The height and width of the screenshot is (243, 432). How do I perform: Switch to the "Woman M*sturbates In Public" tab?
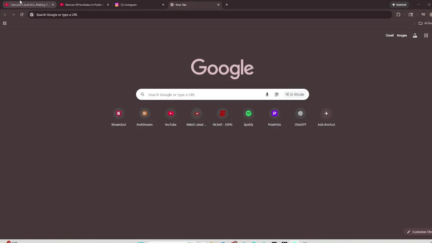[84, 5]
